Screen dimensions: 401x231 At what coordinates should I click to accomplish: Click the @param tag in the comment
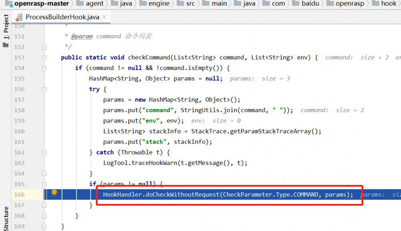coord(82,36)
